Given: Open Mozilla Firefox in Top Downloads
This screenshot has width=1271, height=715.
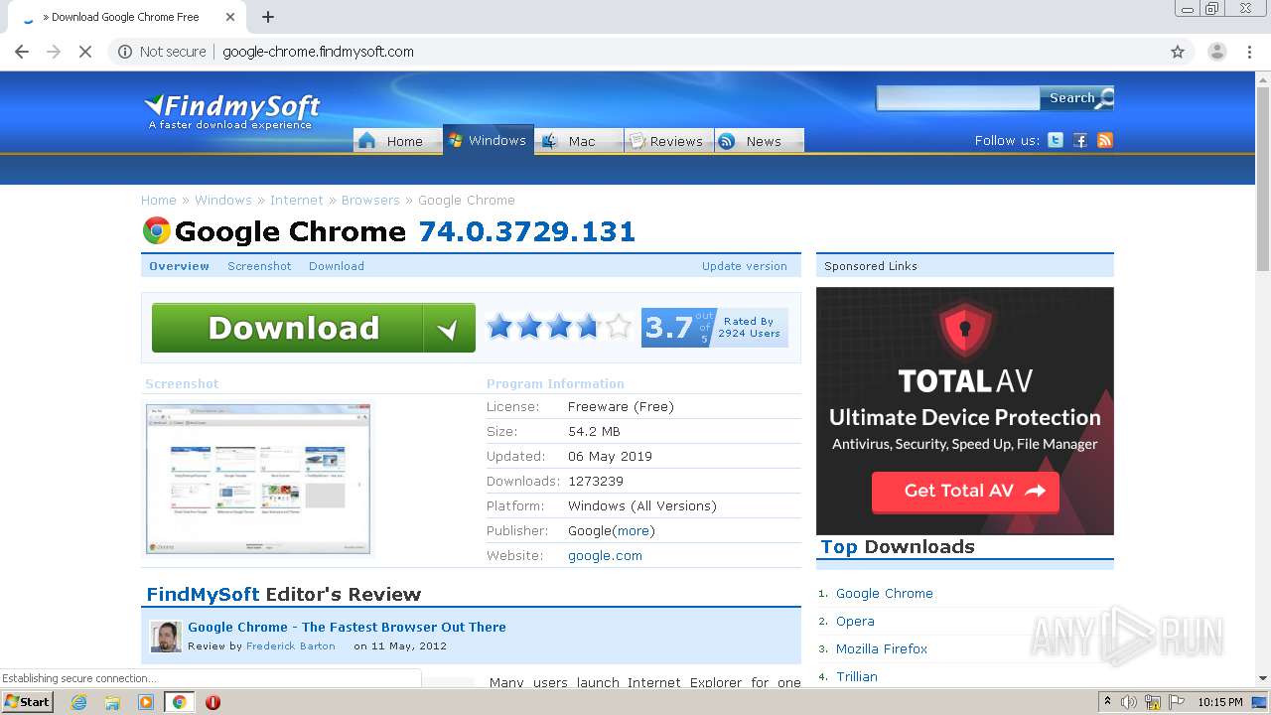Looking at the screenshot, I should click(x=882, y=648).
